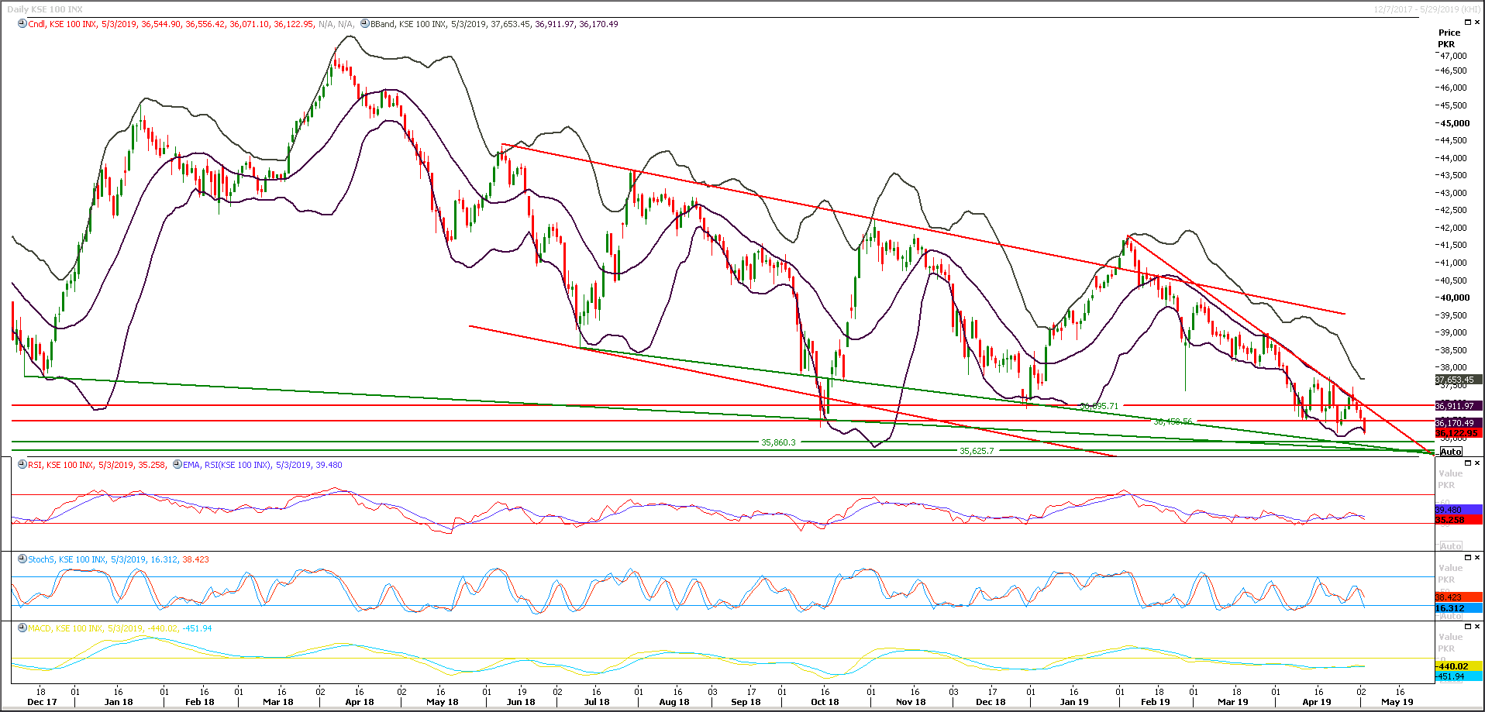Click the clock icon next to the EMA label
The image size is (1485, 712).
[177, 465]
